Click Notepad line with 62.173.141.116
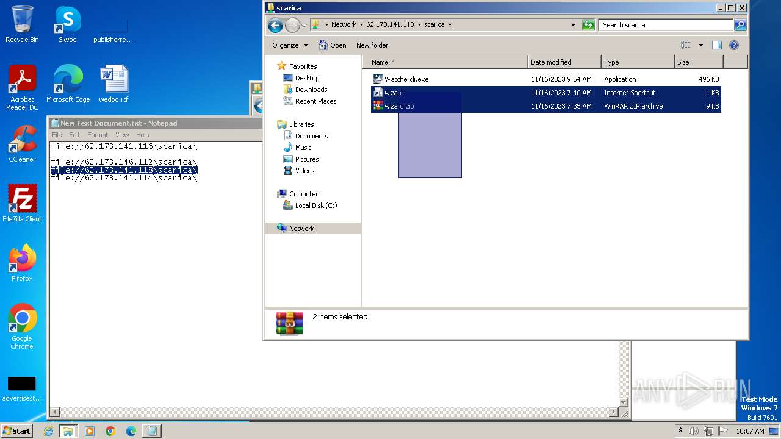The height and width of the screenshot is (439, 781). [x=123, y=146]
